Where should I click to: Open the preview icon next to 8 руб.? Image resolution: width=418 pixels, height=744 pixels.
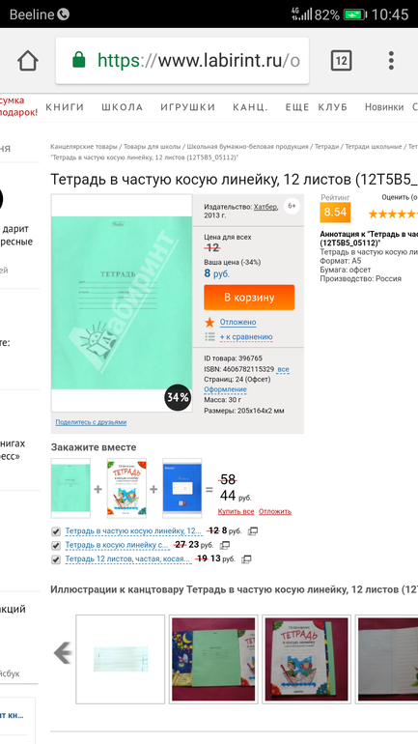click(x=253, y=531)
